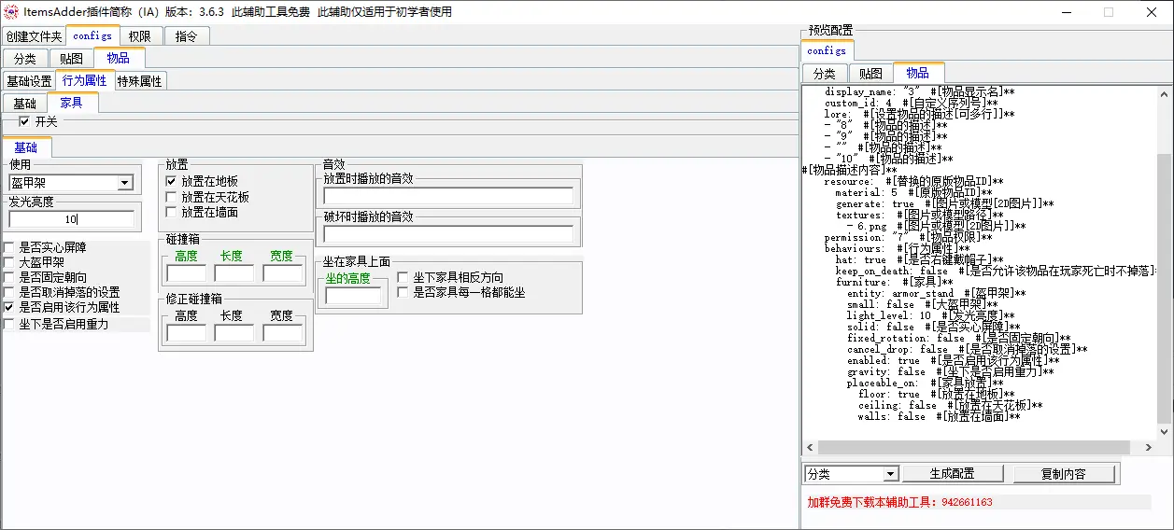Viewport: 1174px width, 530px height.
Task: Click 修正碰撞箱 长度 input field
Action: coord(233,333)
